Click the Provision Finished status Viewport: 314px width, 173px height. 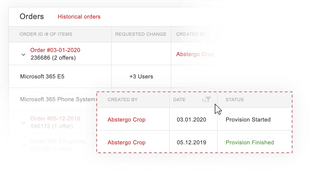pyautogui.click(x=250, y=143)
